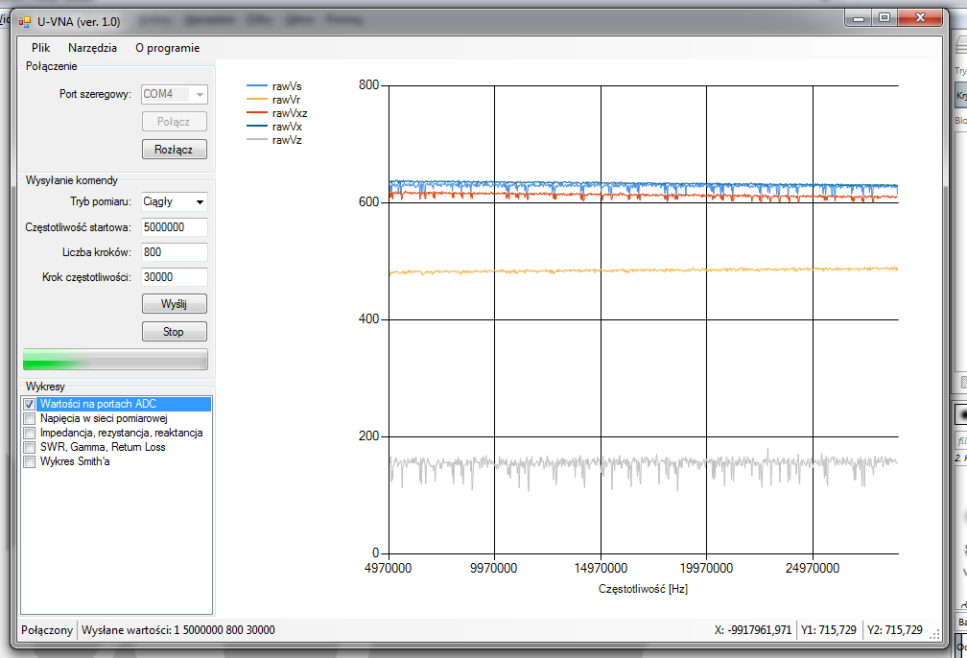Click the green measurement progress bar
This screenshot has width=967, height=658.
click(x=115, y=360)
